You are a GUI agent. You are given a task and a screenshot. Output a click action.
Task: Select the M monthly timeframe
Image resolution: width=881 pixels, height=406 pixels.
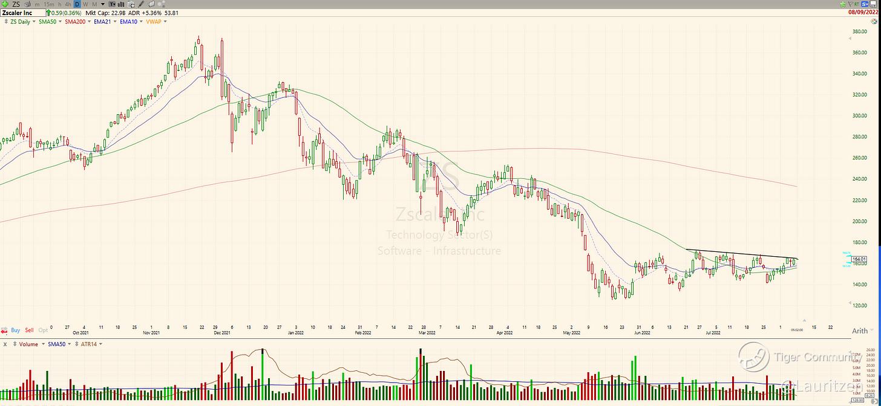(94, 5)
